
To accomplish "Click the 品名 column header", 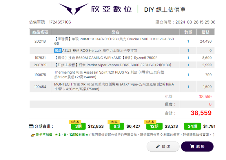I will [x=115, y=32].
